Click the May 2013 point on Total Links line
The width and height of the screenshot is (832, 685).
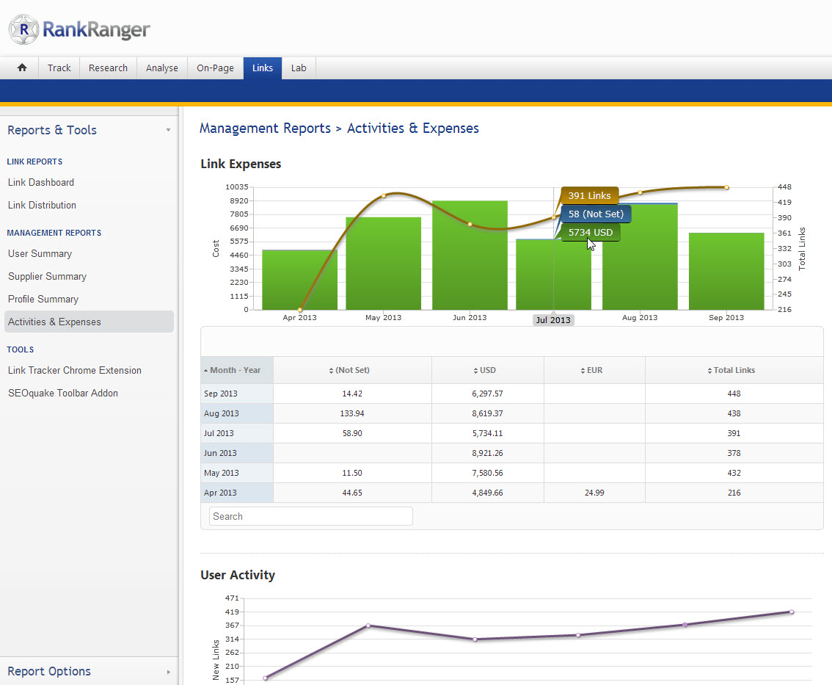coord(383,196)
